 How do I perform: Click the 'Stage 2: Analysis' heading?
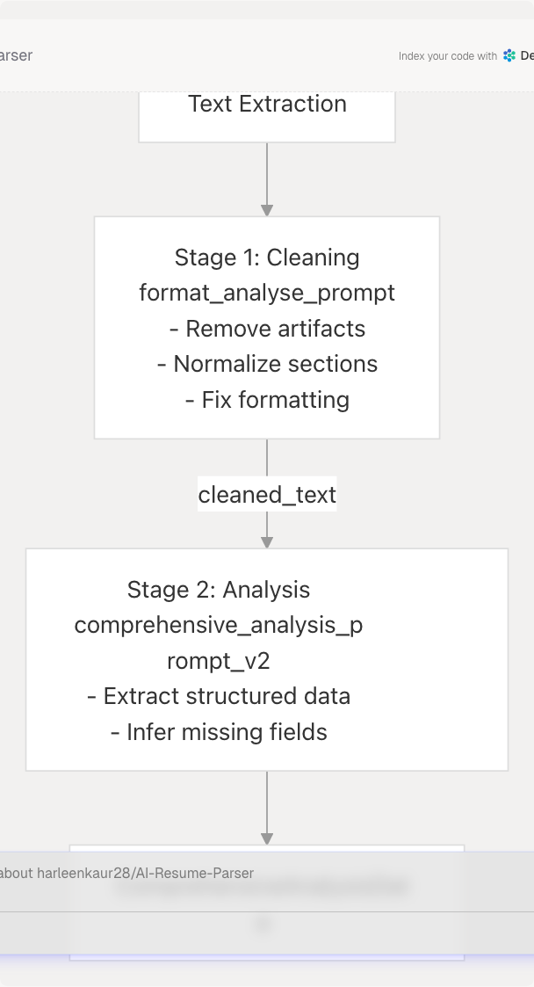219,589
